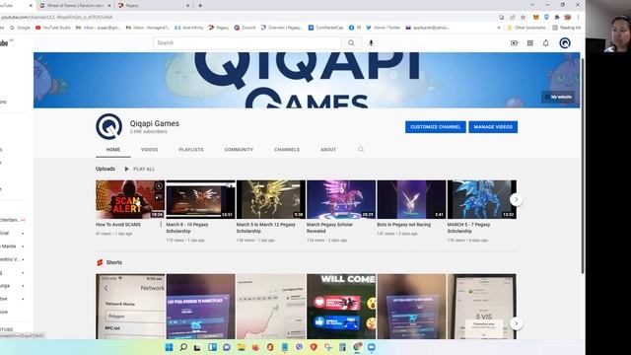
Task: Bookmark this page with the star icon
Action: tap(523, 18)
